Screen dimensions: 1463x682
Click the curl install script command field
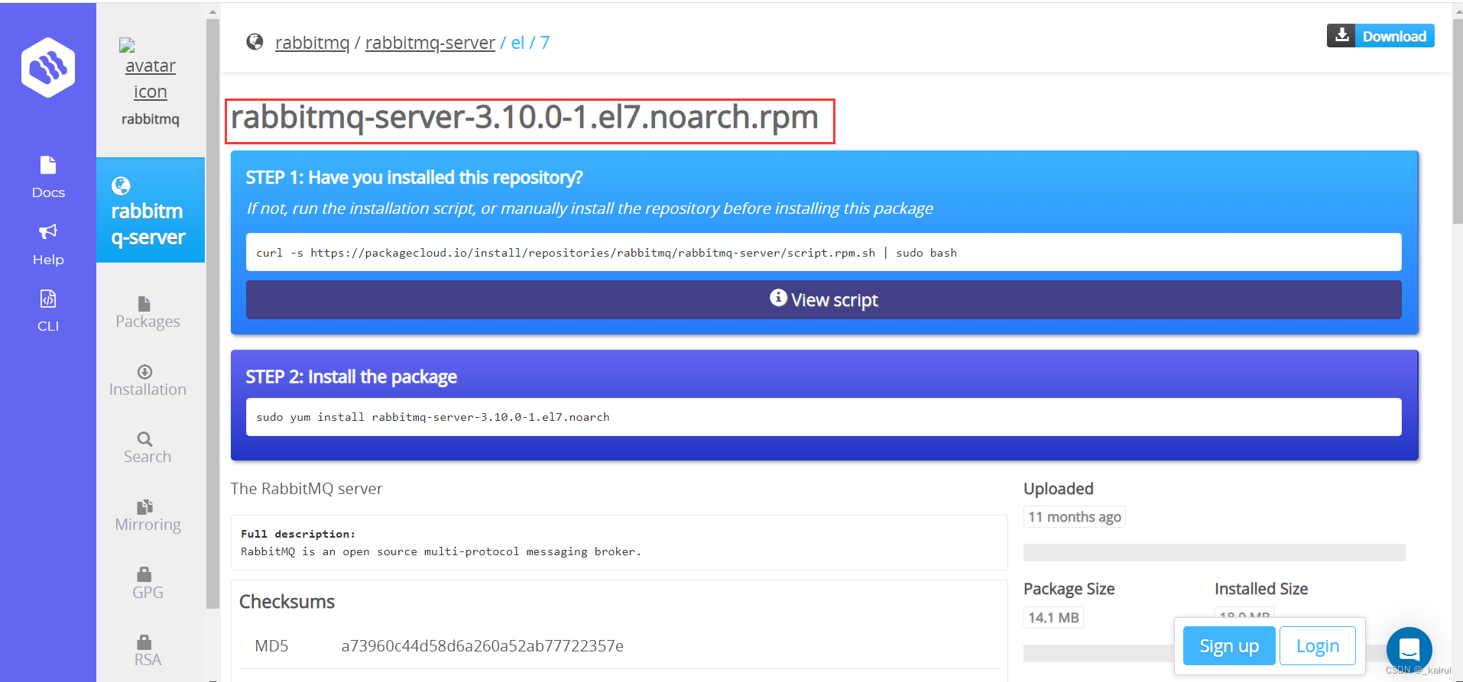coord(823,252)
